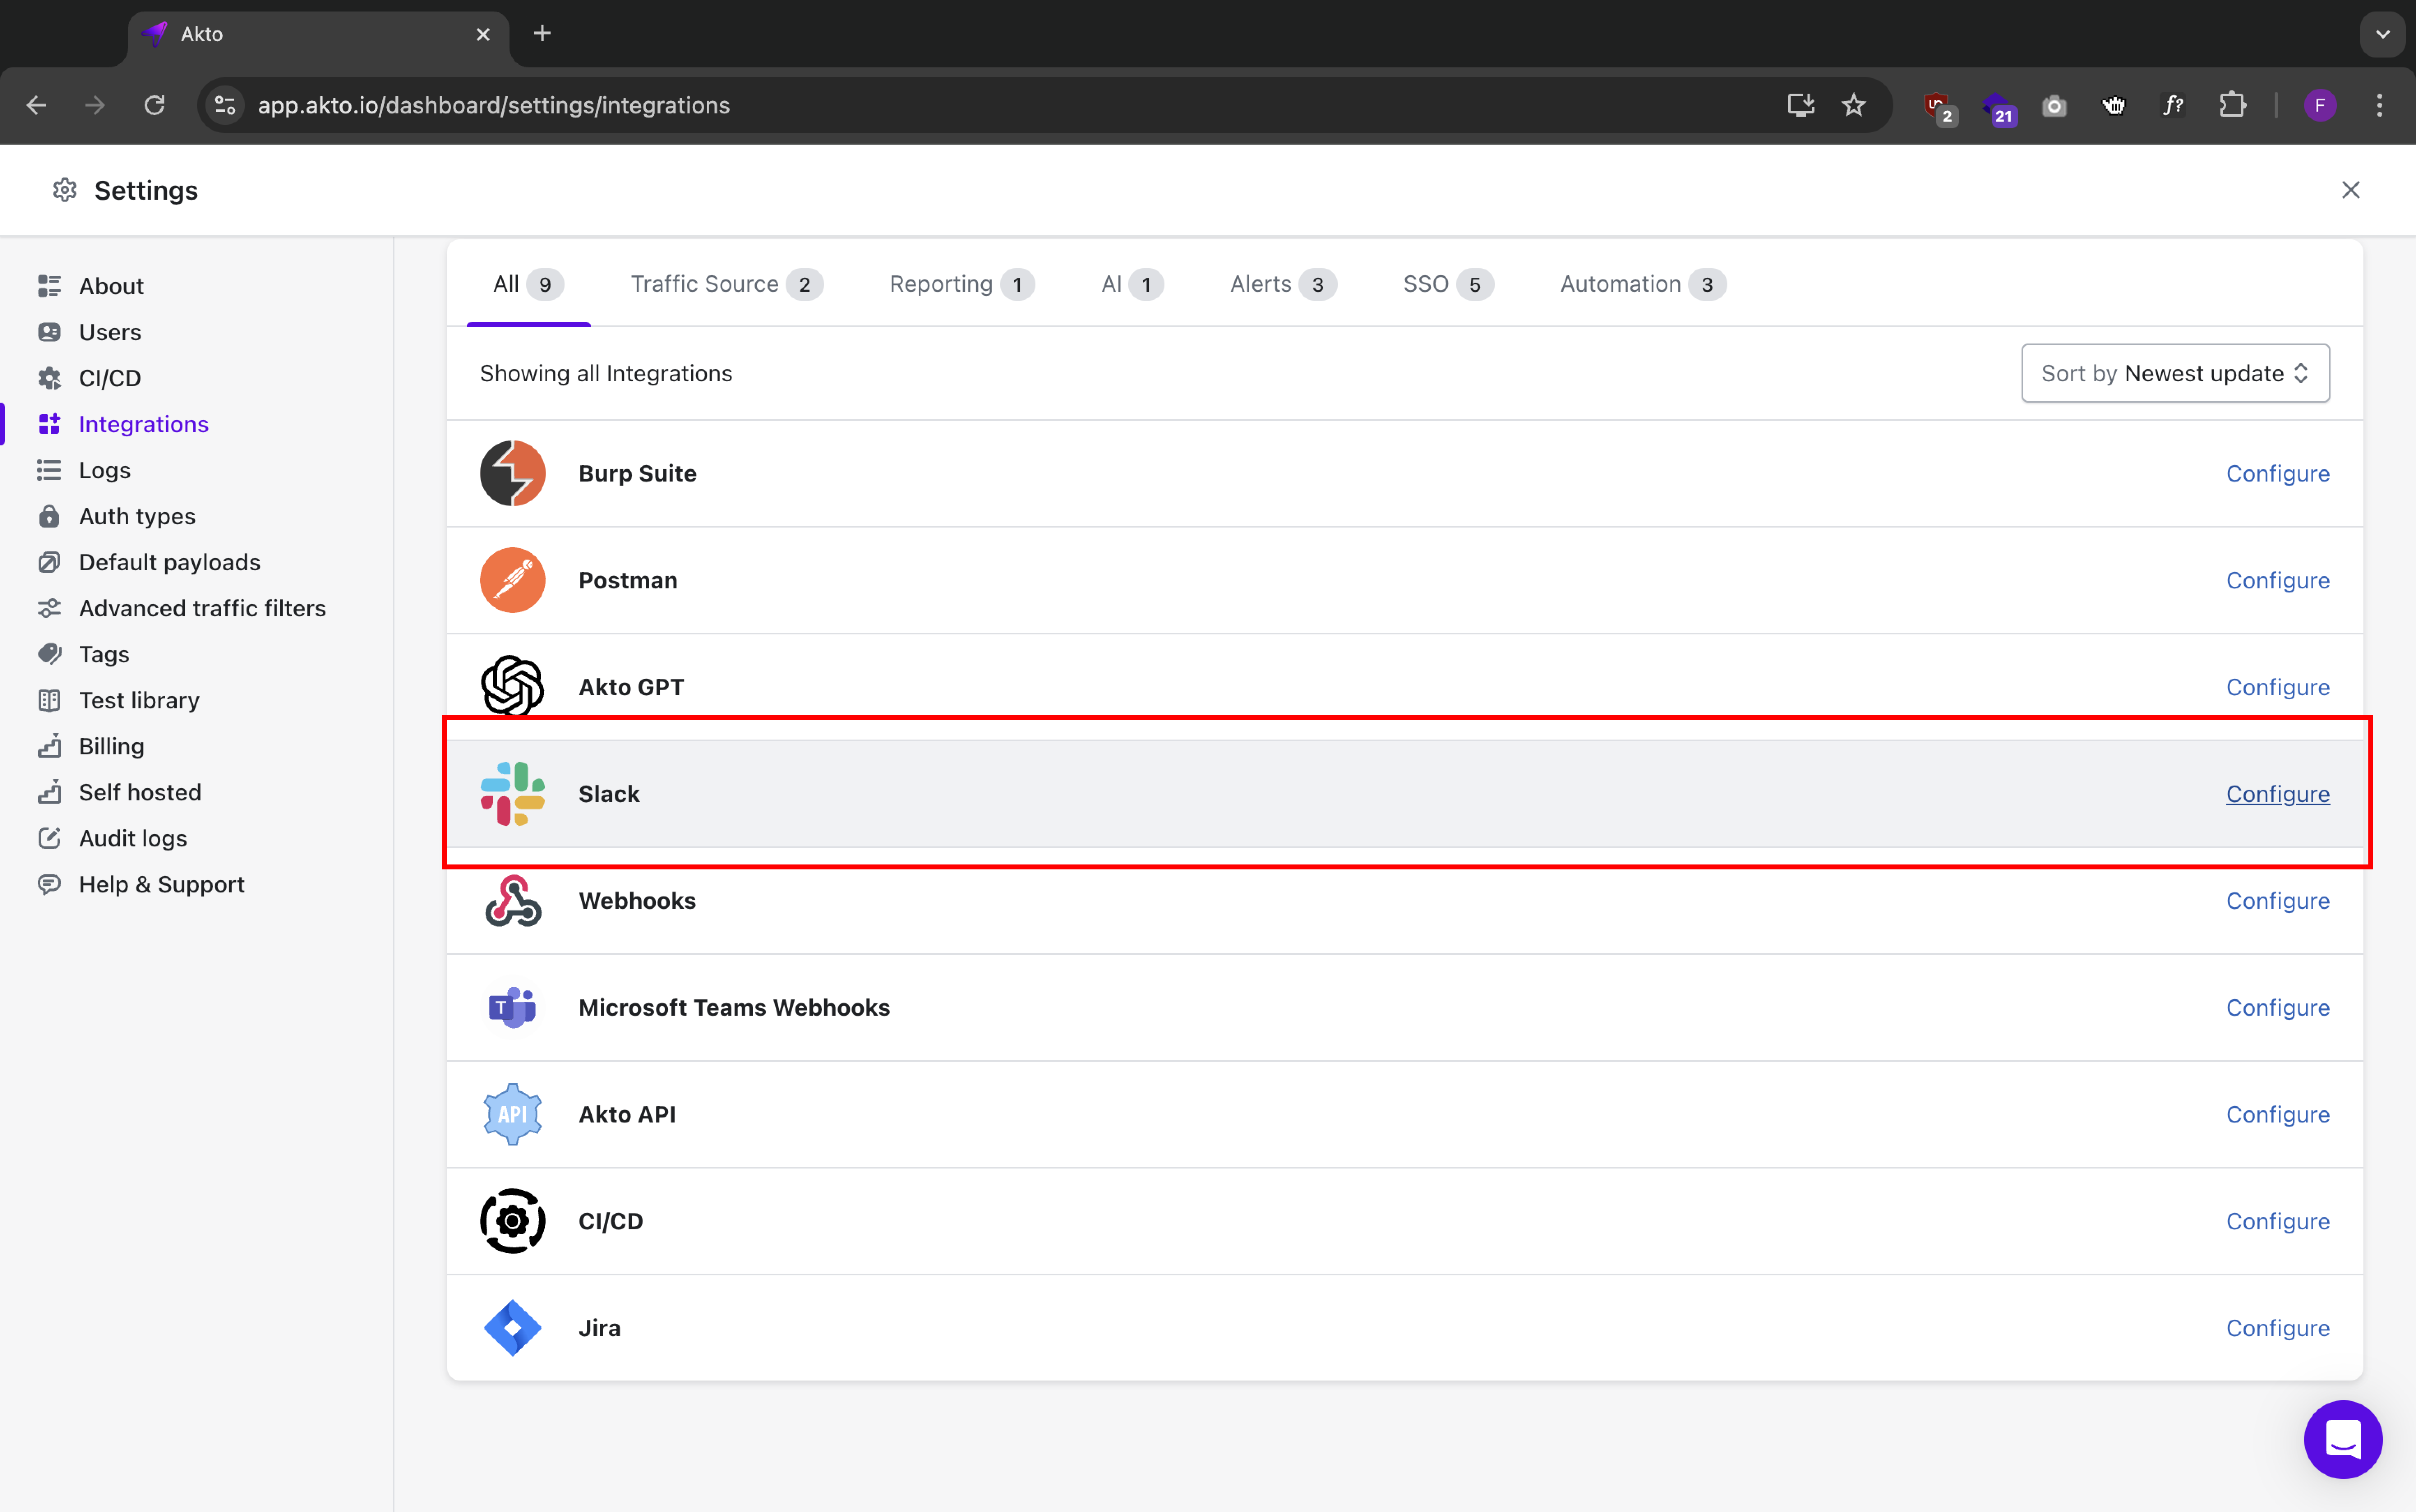This screenshot has height=1512, width=2416.
Task: Click the Microsoft Teams logo icon
Action: [x=512, y=1007]
